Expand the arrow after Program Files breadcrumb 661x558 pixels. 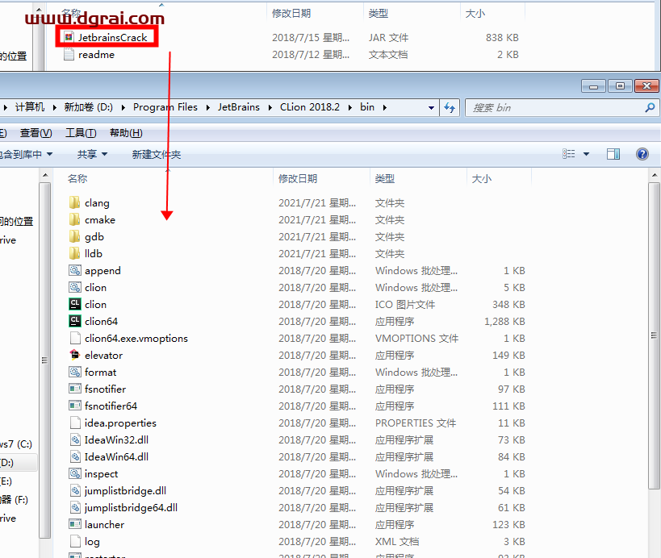208,107
